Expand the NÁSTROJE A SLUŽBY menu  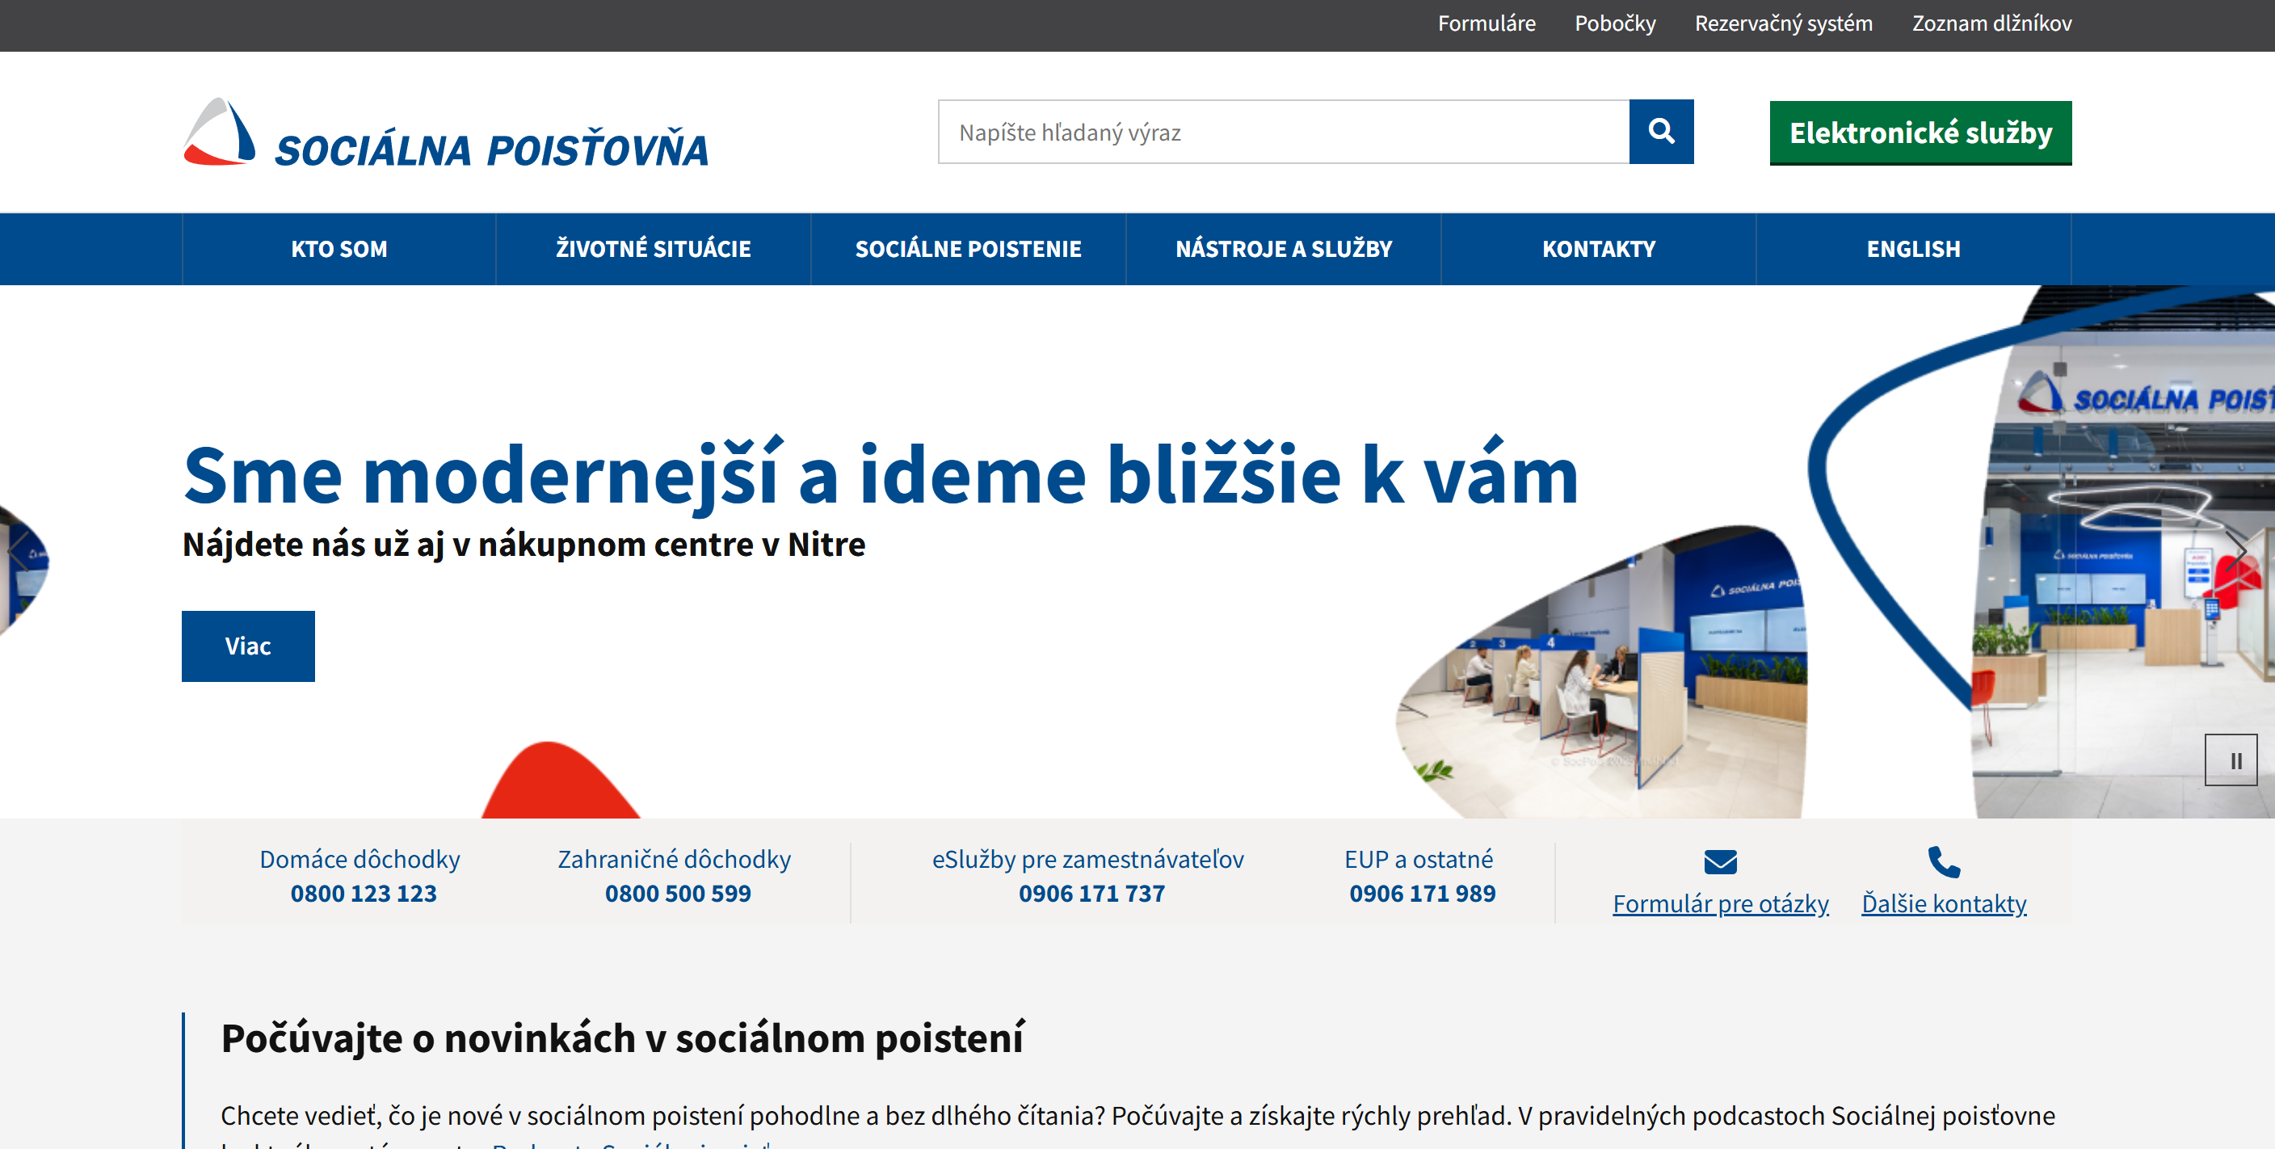(x=1283, y=249)
